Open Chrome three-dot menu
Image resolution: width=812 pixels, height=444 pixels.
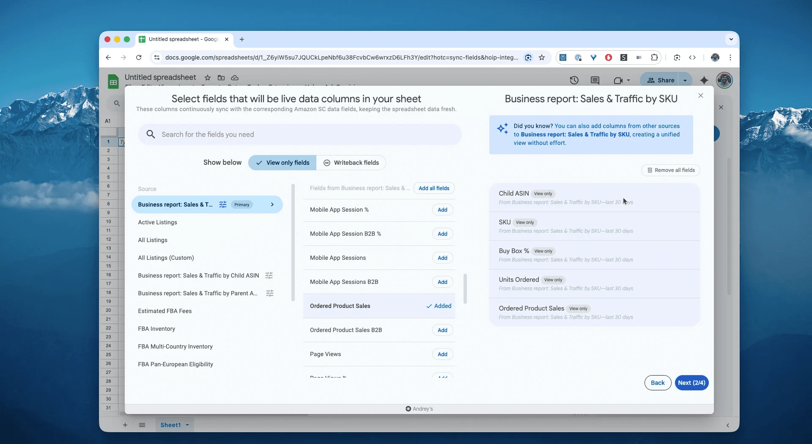(x=730, y=57)
